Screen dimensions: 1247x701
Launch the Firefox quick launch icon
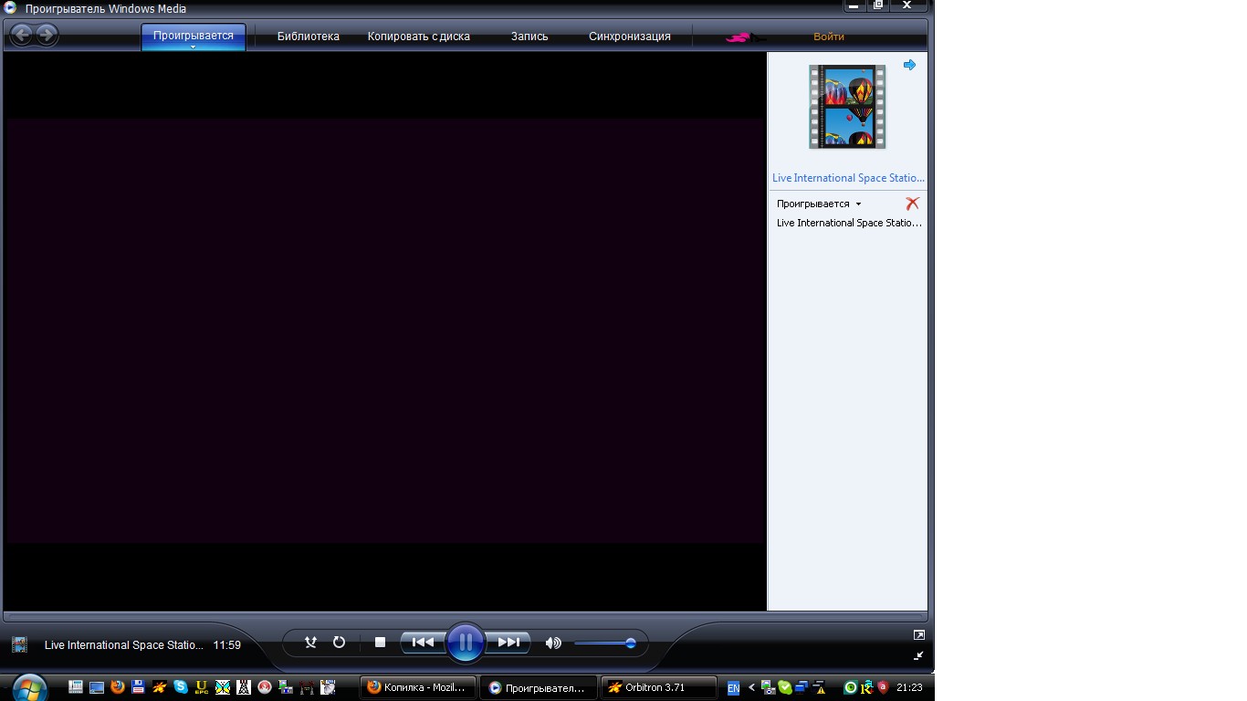coord(118,687)
